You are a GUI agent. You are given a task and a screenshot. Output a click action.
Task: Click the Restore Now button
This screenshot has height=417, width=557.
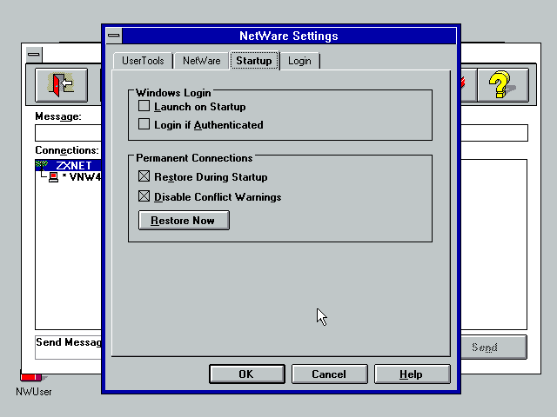pos(184,221)
